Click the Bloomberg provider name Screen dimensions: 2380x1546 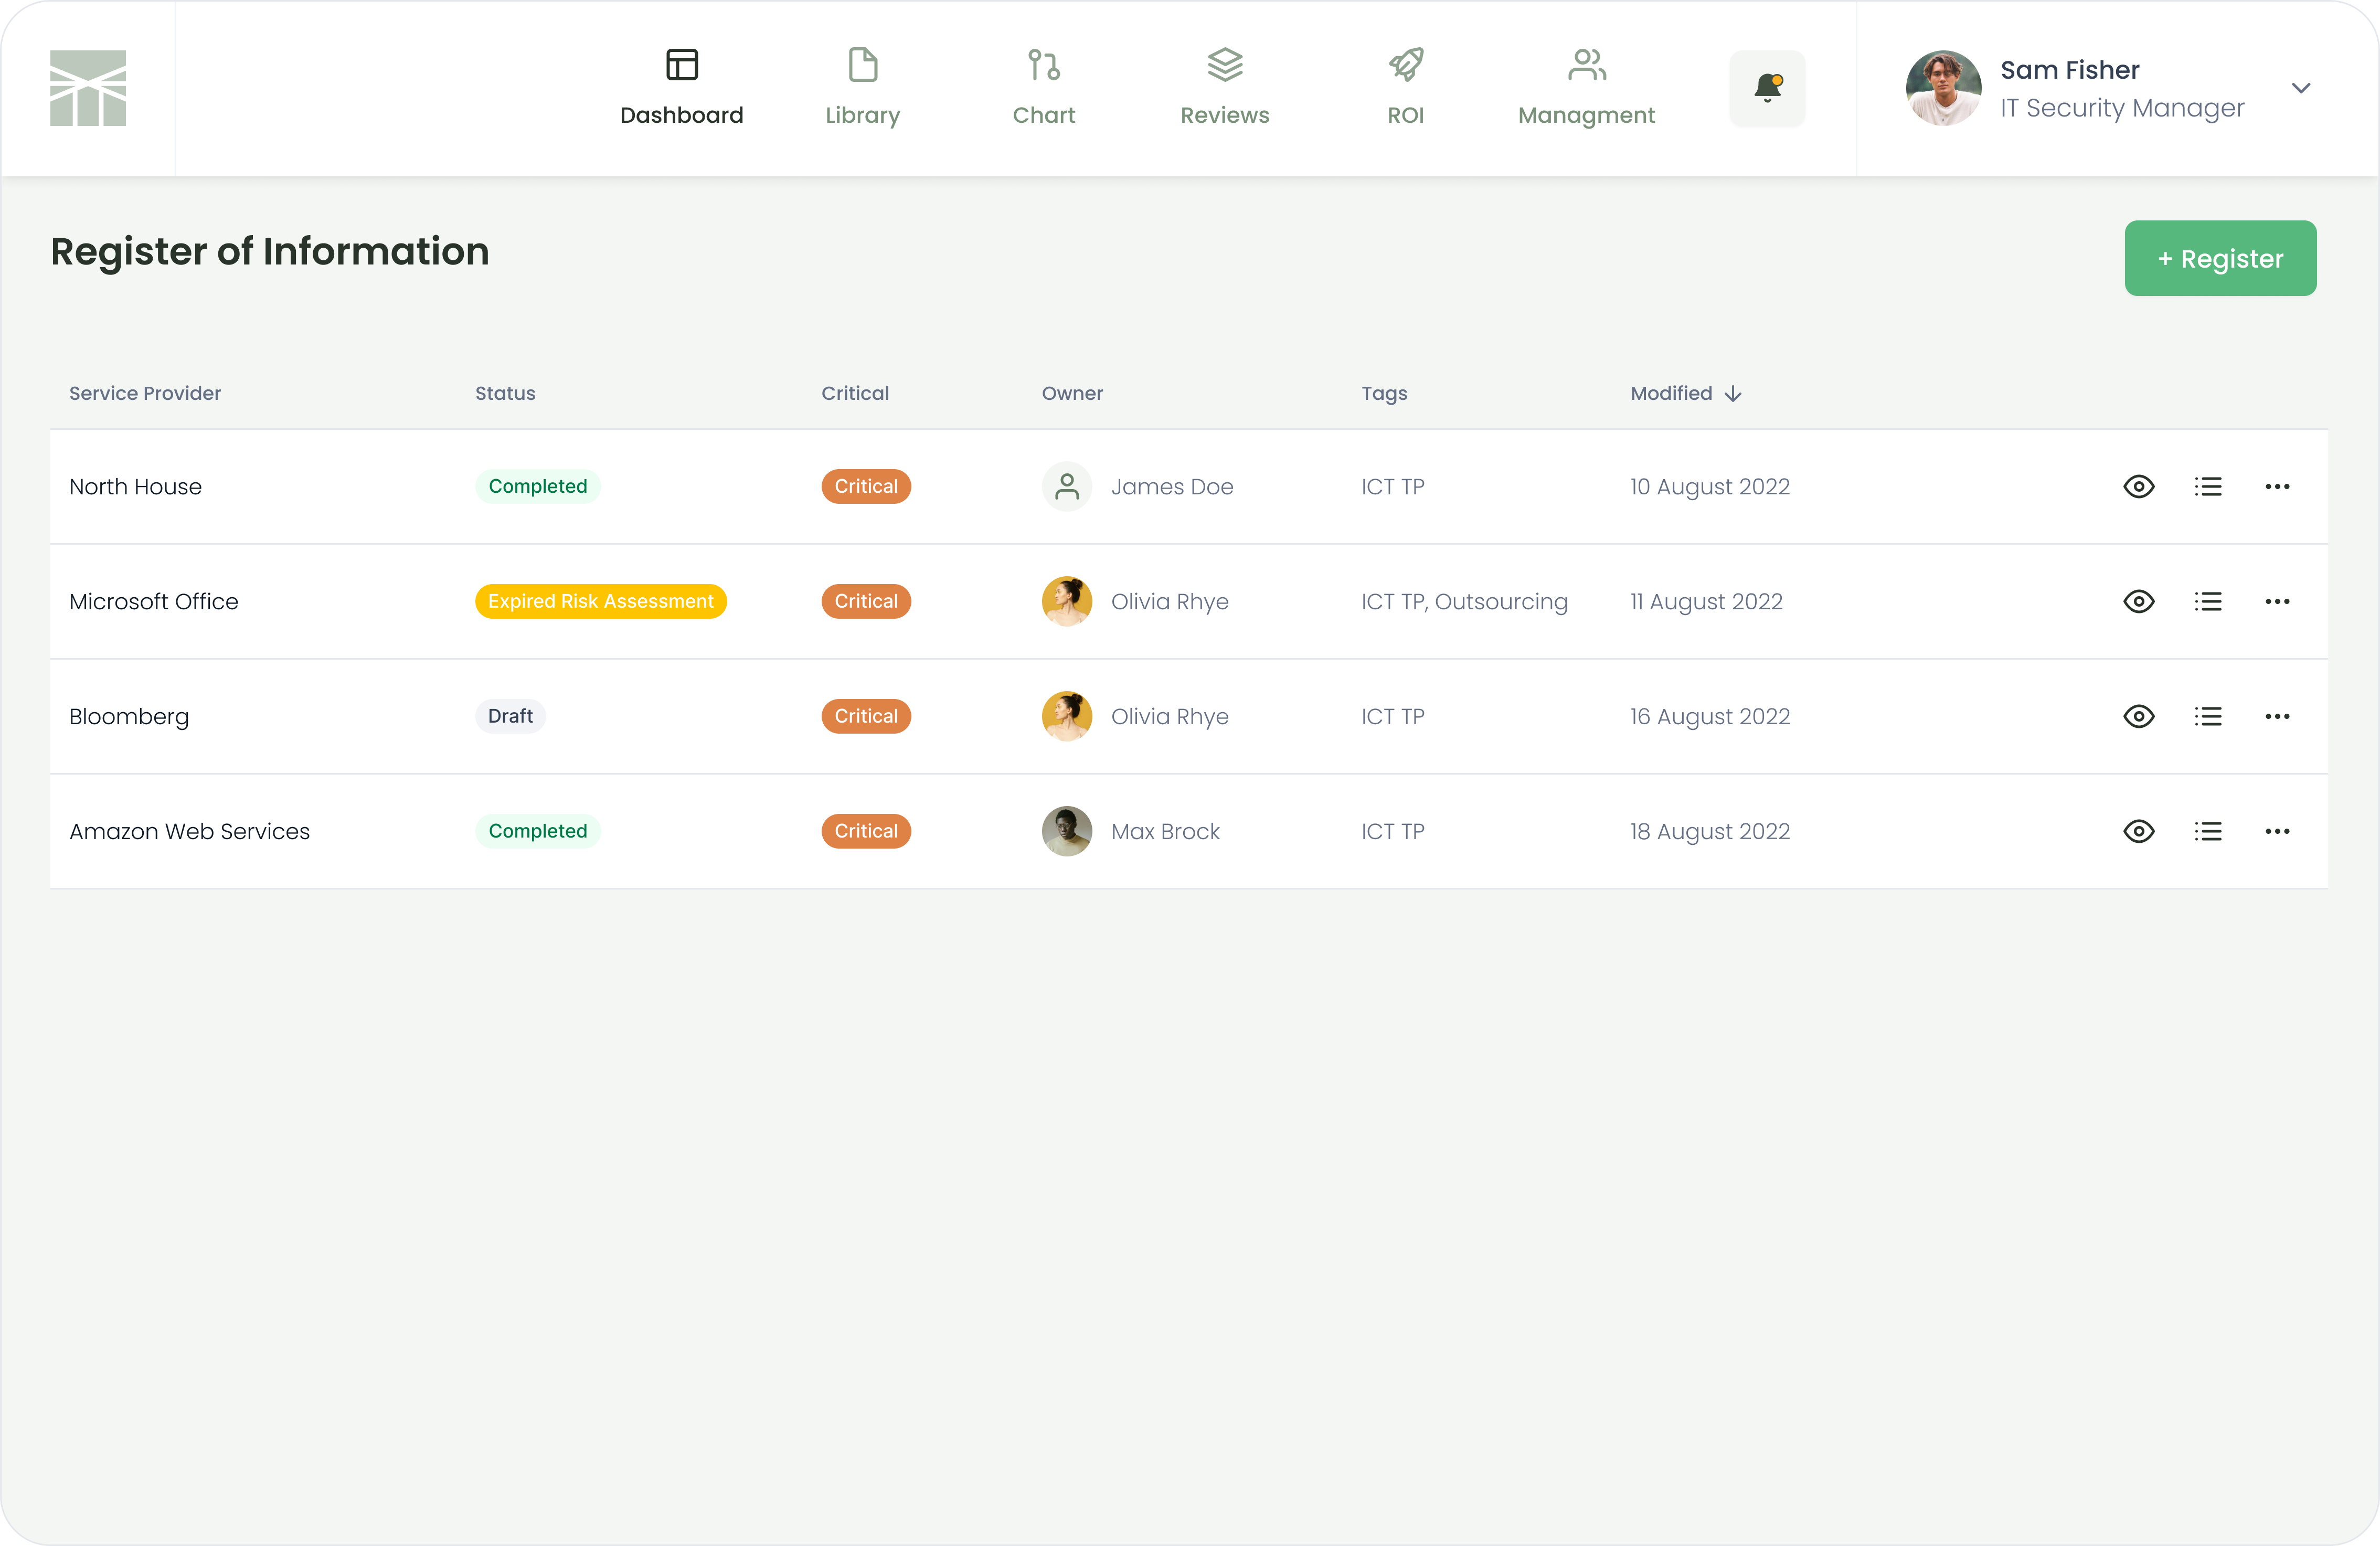coord(129,717)
